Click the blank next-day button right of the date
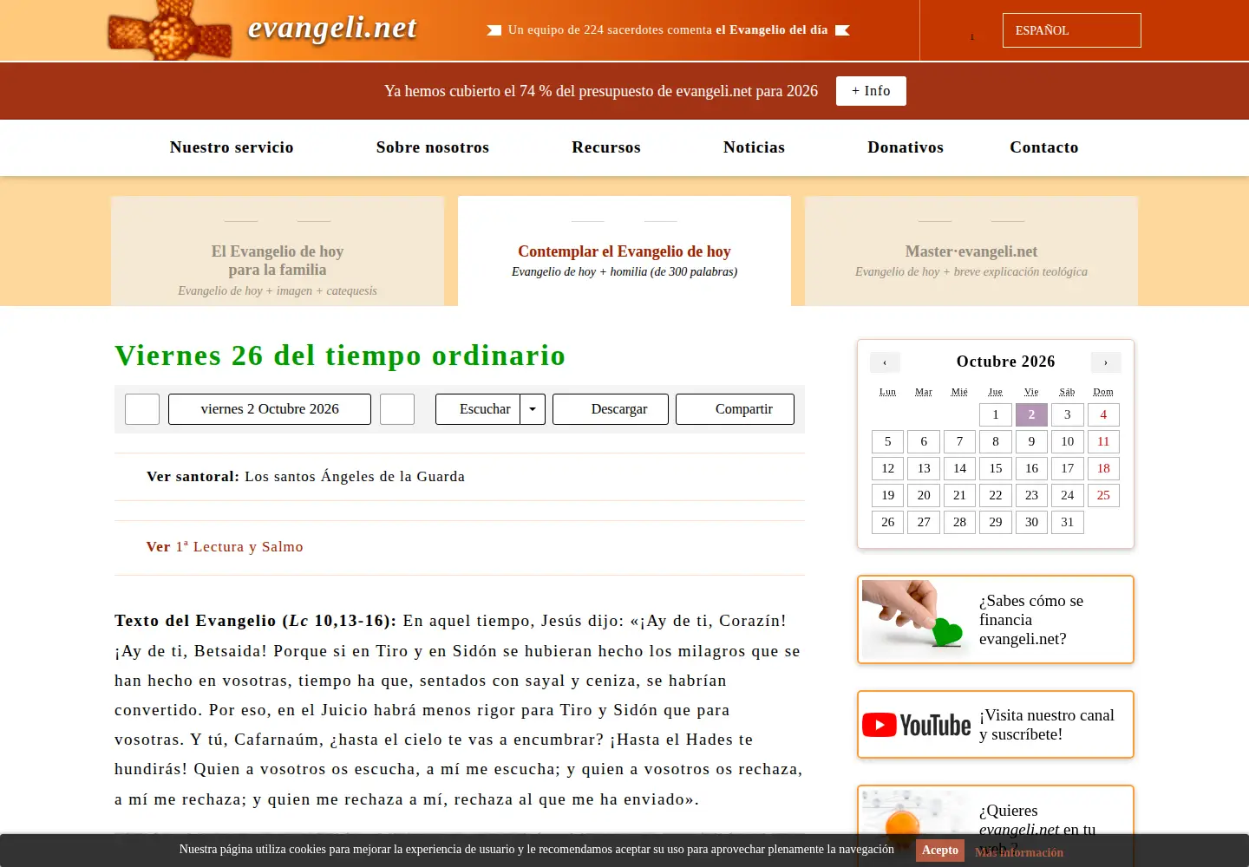 [x=397, y=409]
